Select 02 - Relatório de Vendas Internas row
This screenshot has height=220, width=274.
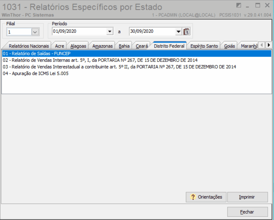pyautogui.click(x=137, y=60)
